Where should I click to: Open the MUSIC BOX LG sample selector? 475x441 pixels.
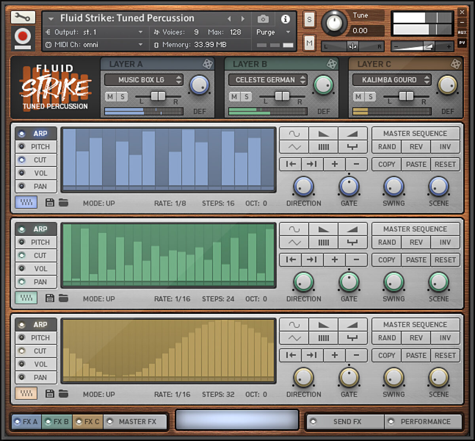coord(143,80)
